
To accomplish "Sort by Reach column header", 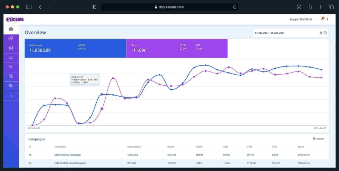I will pyautogui.click(x=171, y=147).
